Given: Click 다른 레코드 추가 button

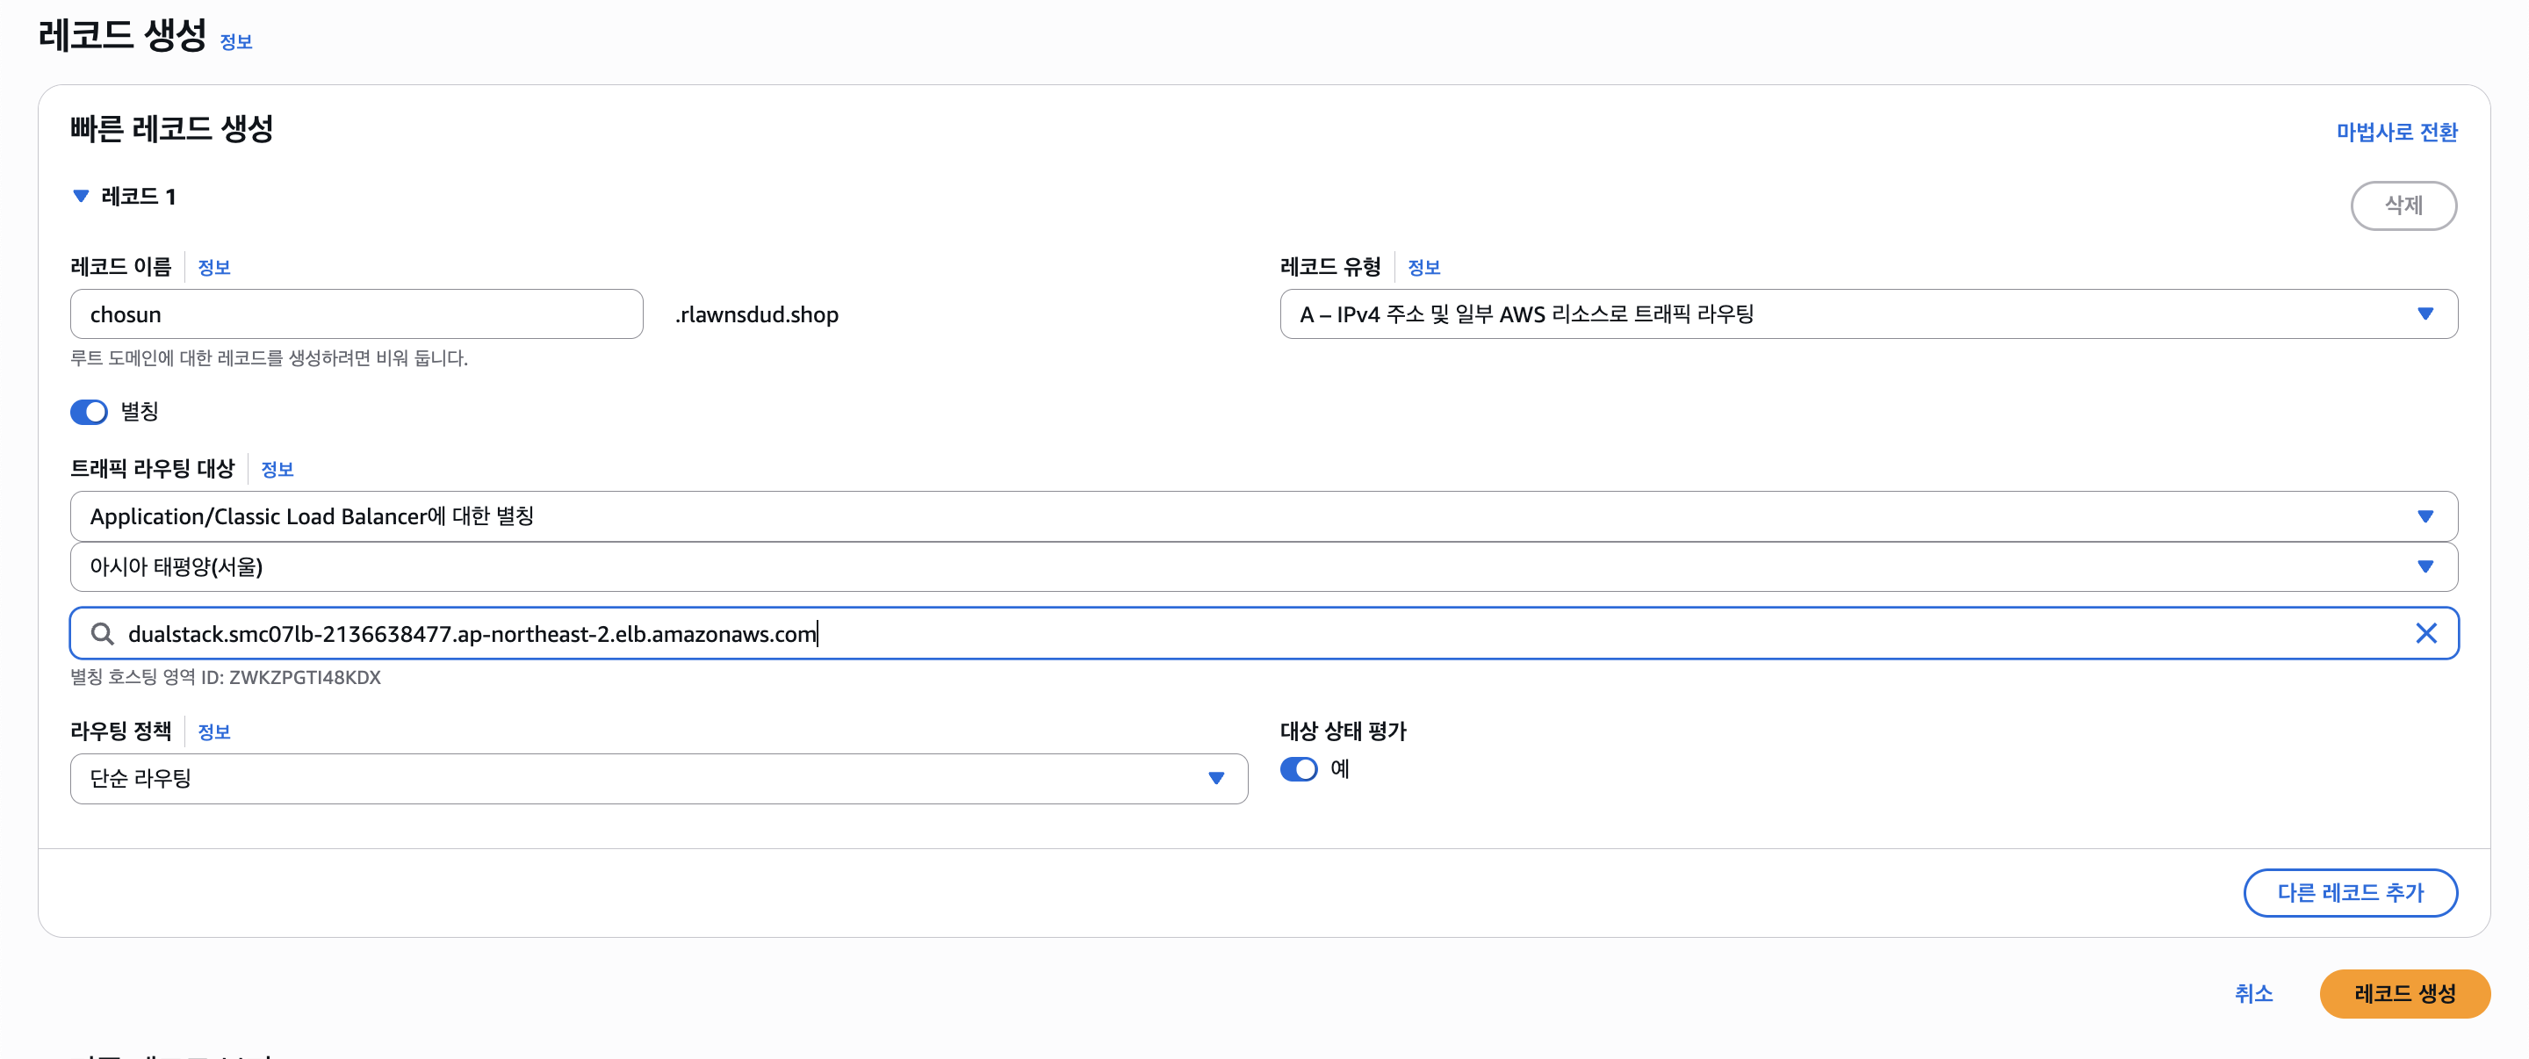Looking at the screenshot, I should [2349, 892].
